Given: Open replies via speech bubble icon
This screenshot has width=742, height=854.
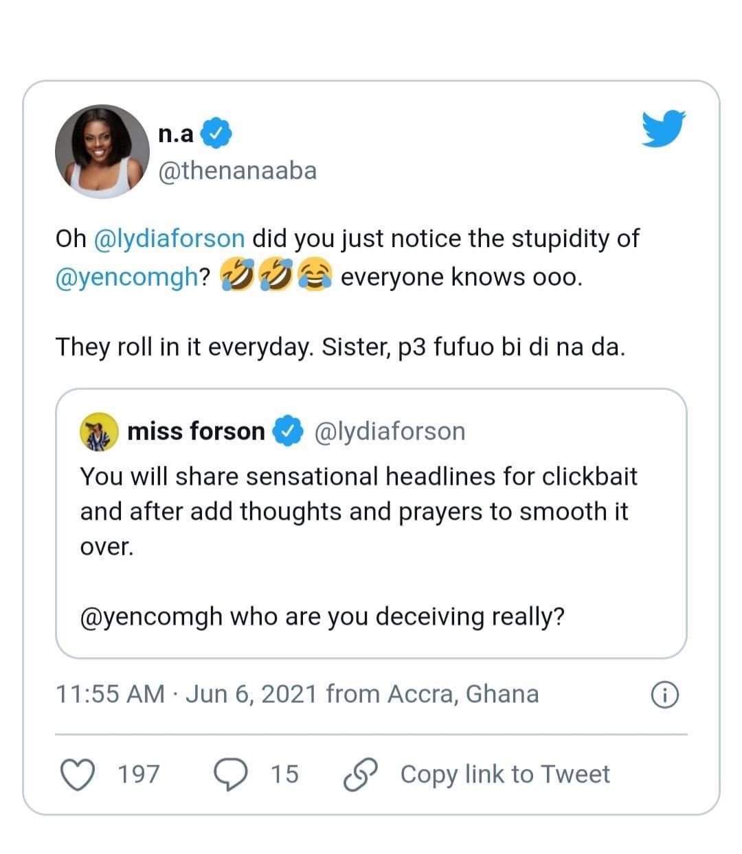Looking at the screenshot, I should point(231,774).
